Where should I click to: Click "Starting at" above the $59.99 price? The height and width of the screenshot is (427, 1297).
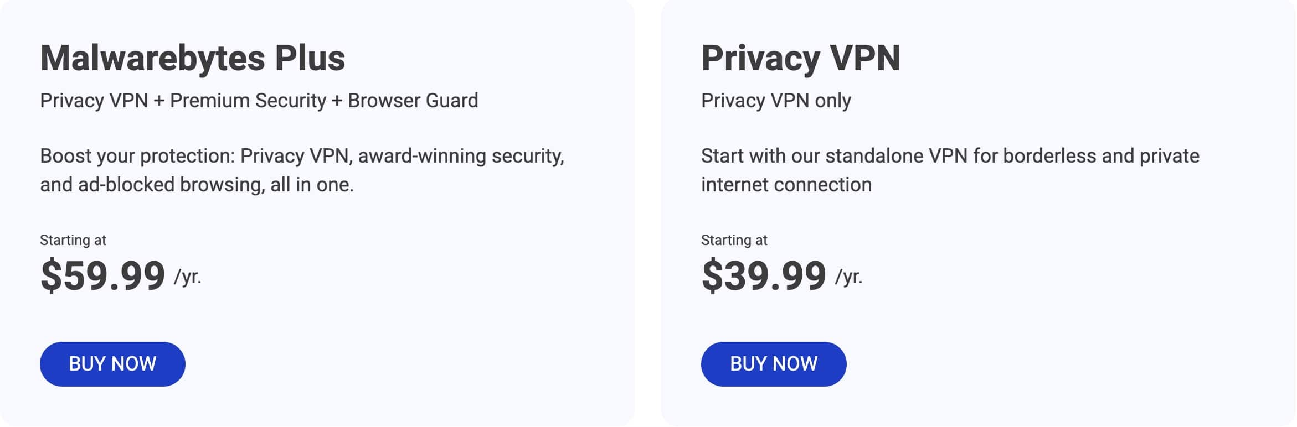[x=73, y=240]
